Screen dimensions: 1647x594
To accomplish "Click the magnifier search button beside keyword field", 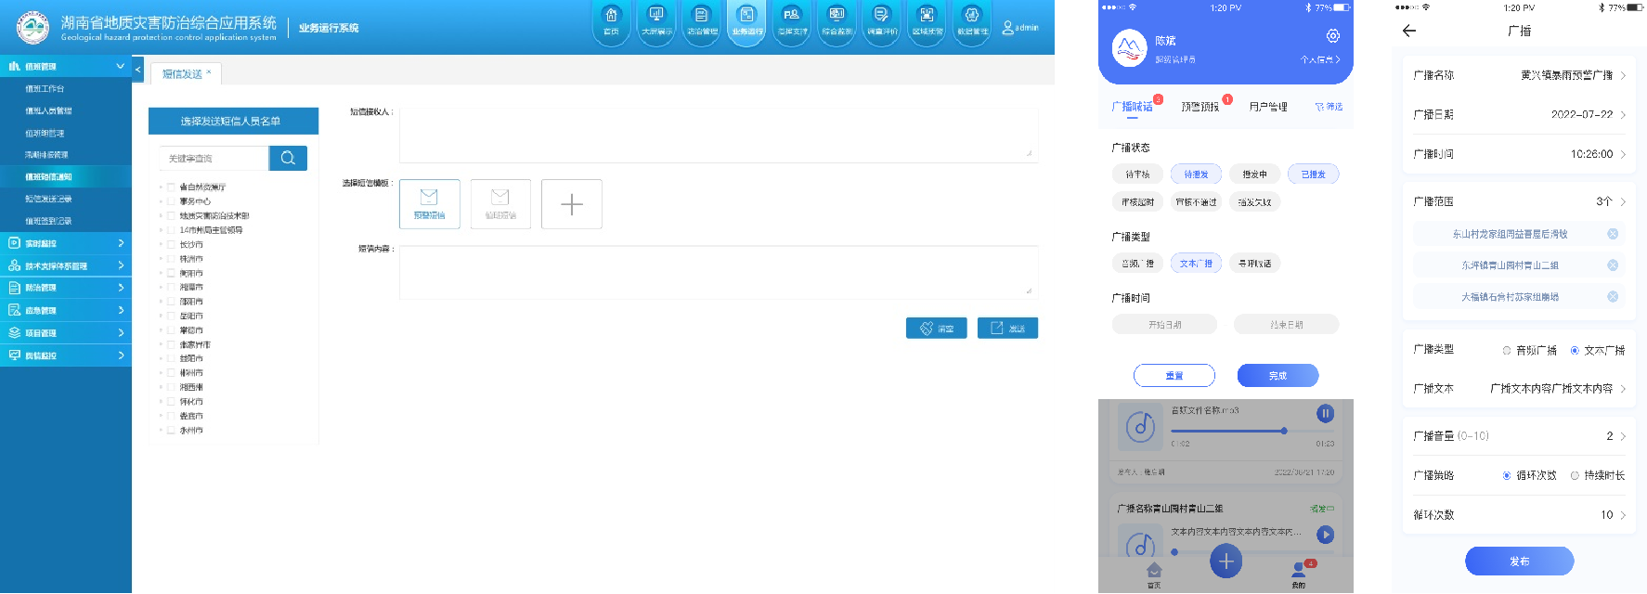I will click(x=288, y=158).
